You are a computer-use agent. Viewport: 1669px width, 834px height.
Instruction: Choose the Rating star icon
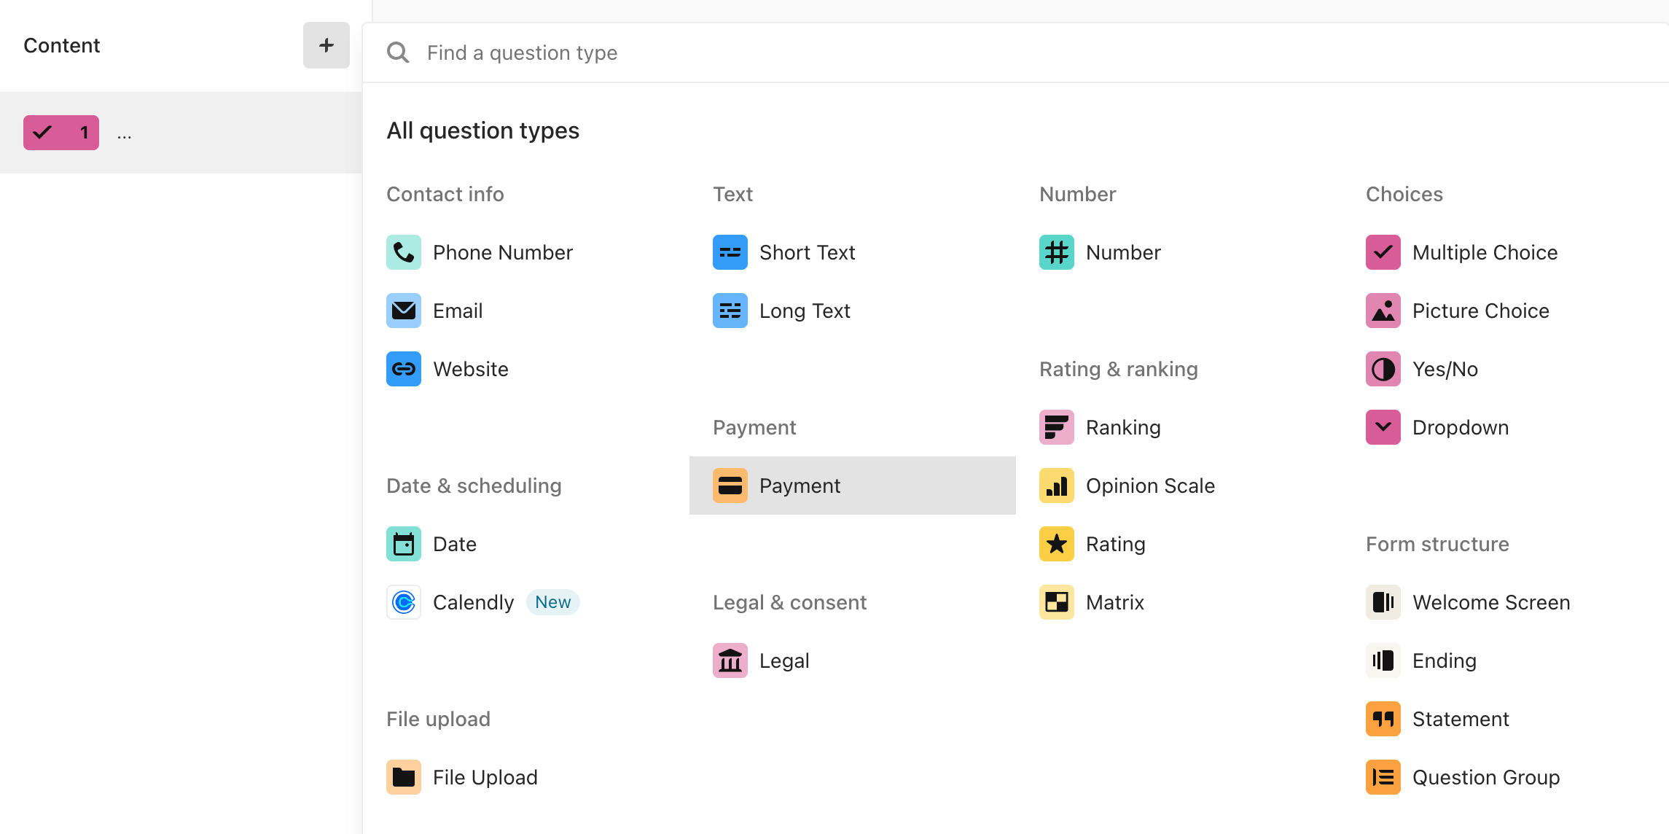[x=1056, y=544]
